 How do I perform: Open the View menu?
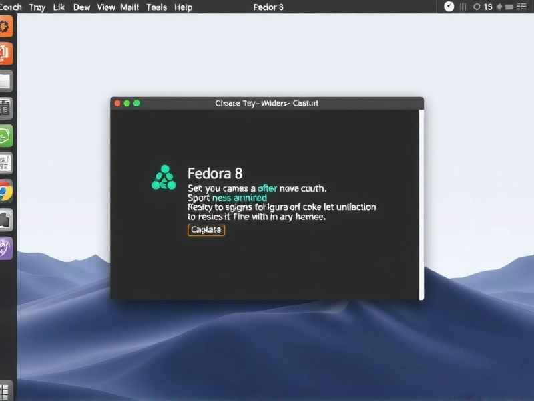pos(105,7)
